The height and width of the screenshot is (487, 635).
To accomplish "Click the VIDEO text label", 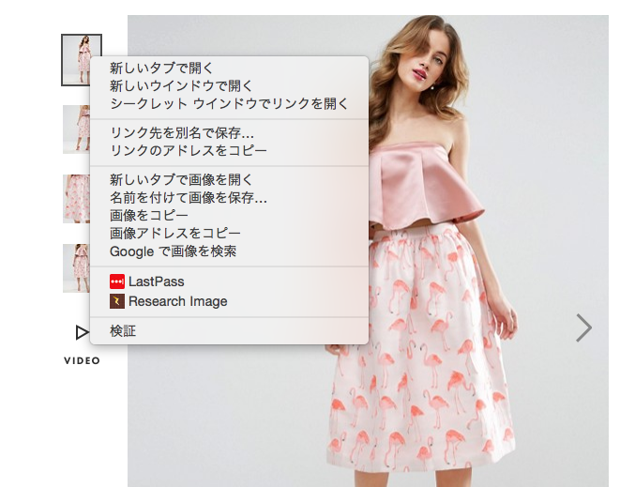I will (82, 360).
